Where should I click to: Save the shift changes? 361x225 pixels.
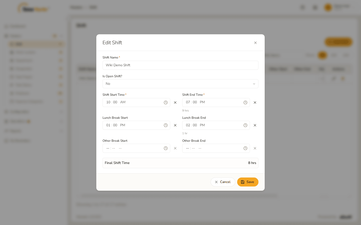[x=248, y=182]
